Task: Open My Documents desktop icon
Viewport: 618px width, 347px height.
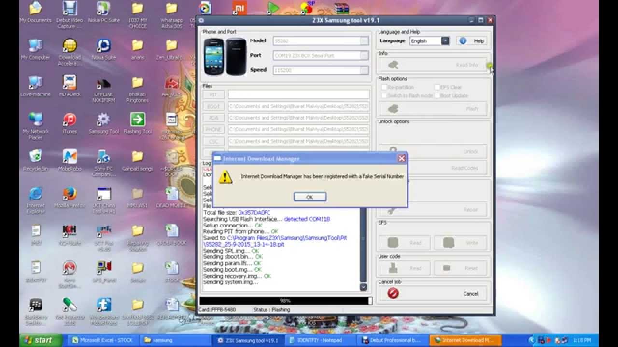Action: tap(35, 13)
